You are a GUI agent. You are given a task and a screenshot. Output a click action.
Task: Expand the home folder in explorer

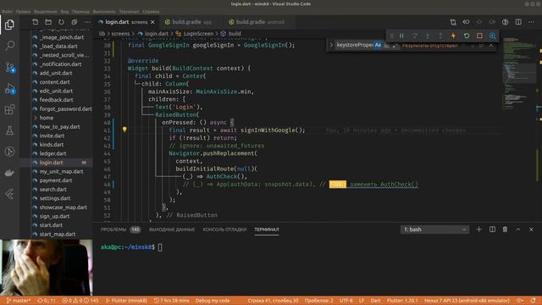[57, 118]
